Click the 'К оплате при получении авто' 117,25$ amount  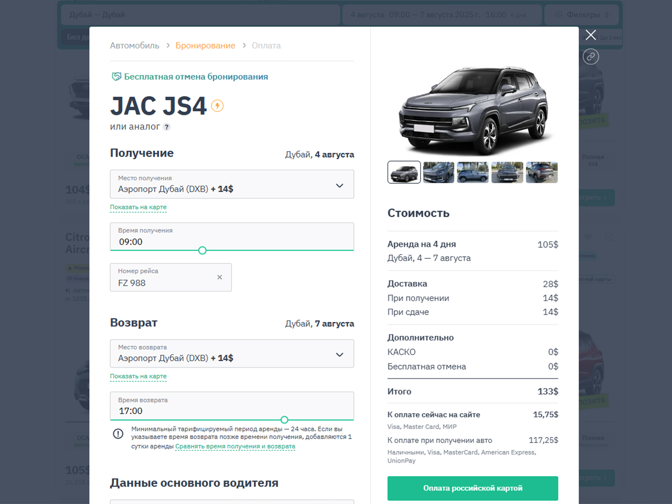[543, 440]
